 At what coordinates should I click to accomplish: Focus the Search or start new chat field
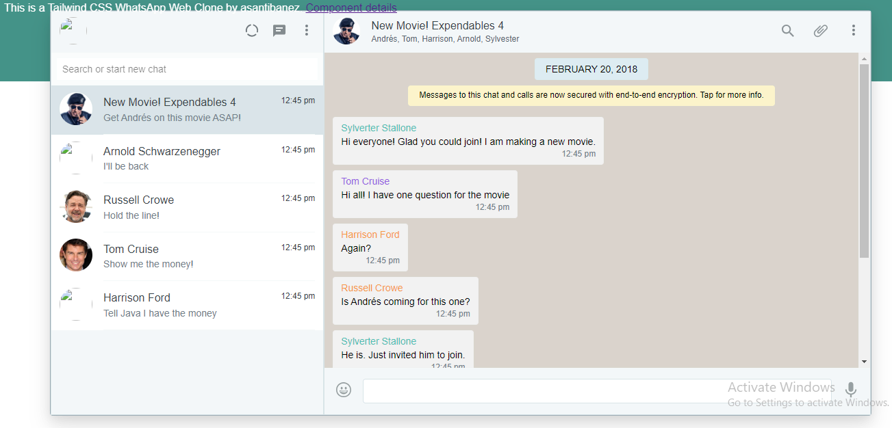coord(186,69)
